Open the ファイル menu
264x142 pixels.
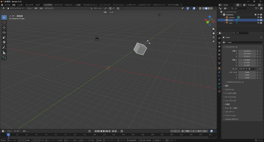pos(7,5)
